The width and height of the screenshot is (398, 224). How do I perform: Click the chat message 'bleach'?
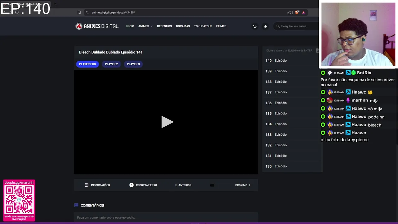pos(374,125)
